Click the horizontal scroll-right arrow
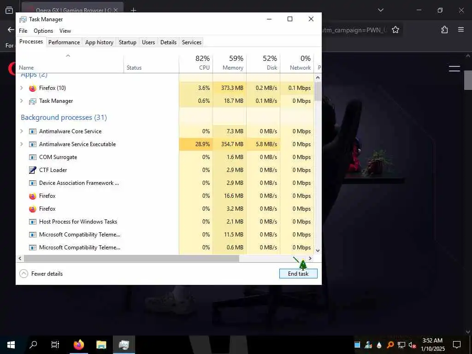The image size is (472, 354). 310,258
